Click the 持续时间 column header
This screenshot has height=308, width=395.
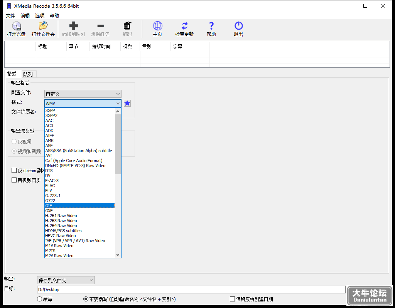tap(105, 46)
